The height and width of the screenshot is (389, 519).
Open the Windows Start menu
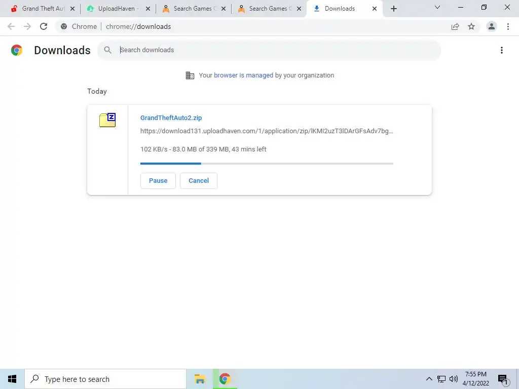pos(12,379)
